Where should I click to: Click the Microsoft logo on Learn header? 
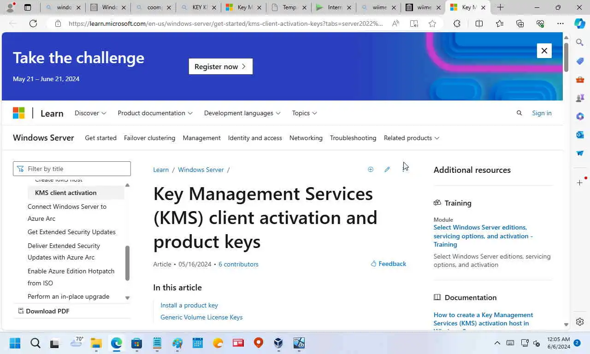[18, 113]
